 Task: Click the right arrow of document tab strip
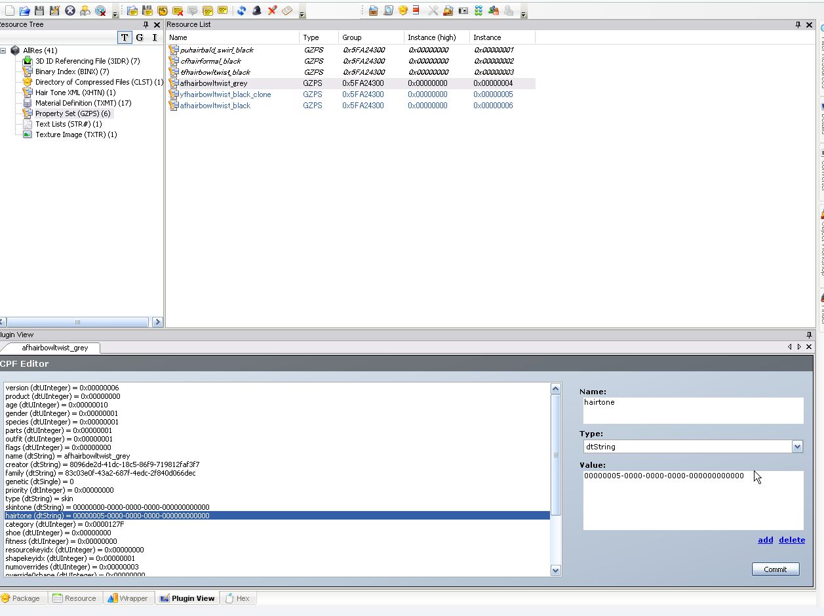click(x=799, y=347)
